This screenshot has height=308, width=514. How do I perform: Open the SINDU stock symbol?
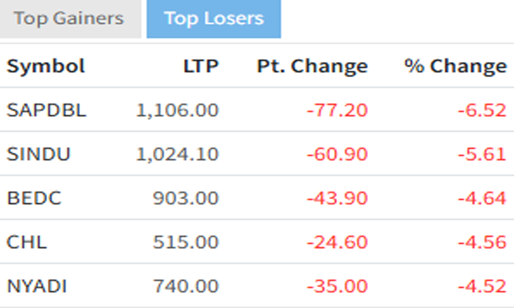(39, 154)
